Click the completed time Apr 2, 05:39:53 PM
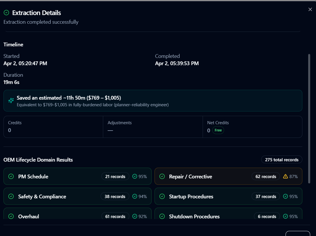This screenshot has width=316, height=236. 177,63
